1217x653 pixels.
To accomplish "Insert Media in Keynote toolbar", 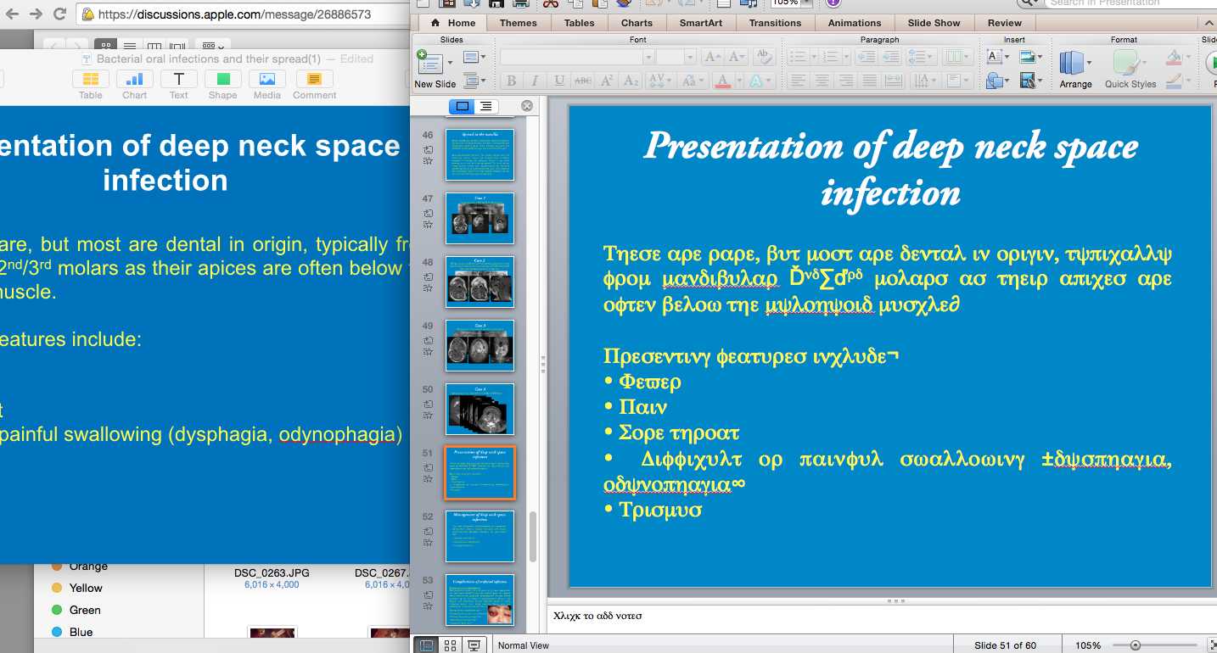I will click(266, 80).
